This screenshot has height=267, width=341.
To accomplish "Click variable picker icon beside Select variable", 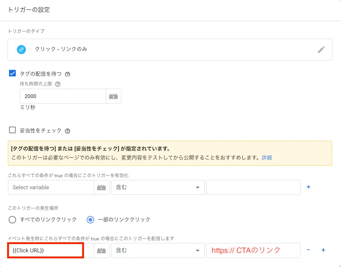I will click(101, 187).
